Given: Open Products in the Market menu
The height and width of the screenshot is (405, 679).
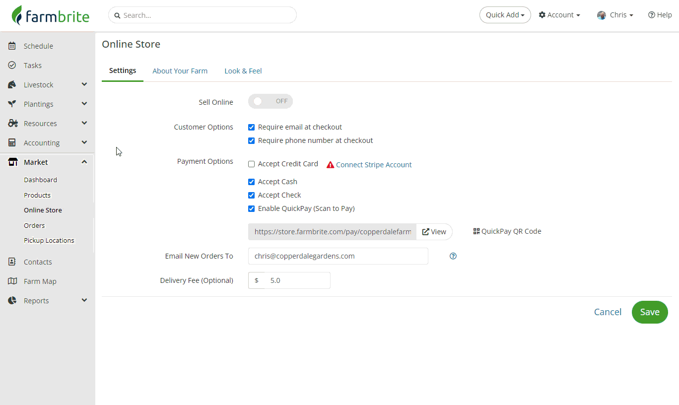Looking at the screenshot, I should pos(37,196).
